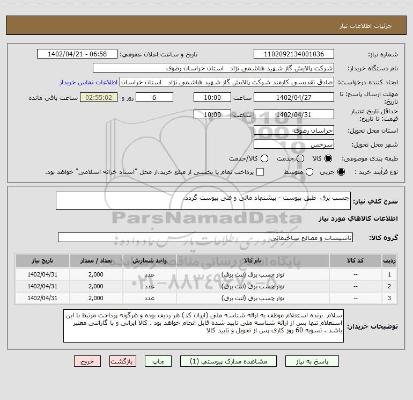Select the خدمت radio button
The width and height of the screenshot is (413, 400).
point(300,158)
